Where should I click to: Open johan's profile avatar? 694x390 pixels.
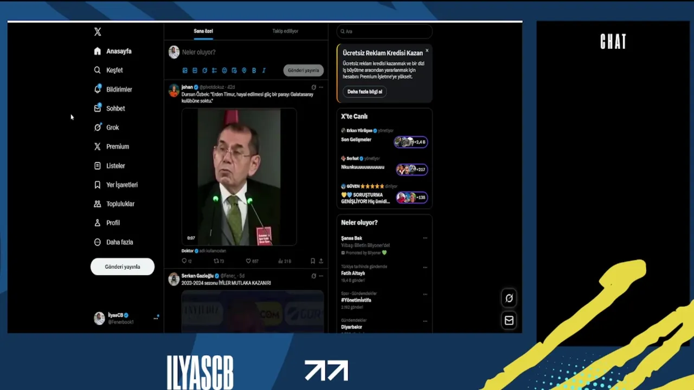[173, 90]
